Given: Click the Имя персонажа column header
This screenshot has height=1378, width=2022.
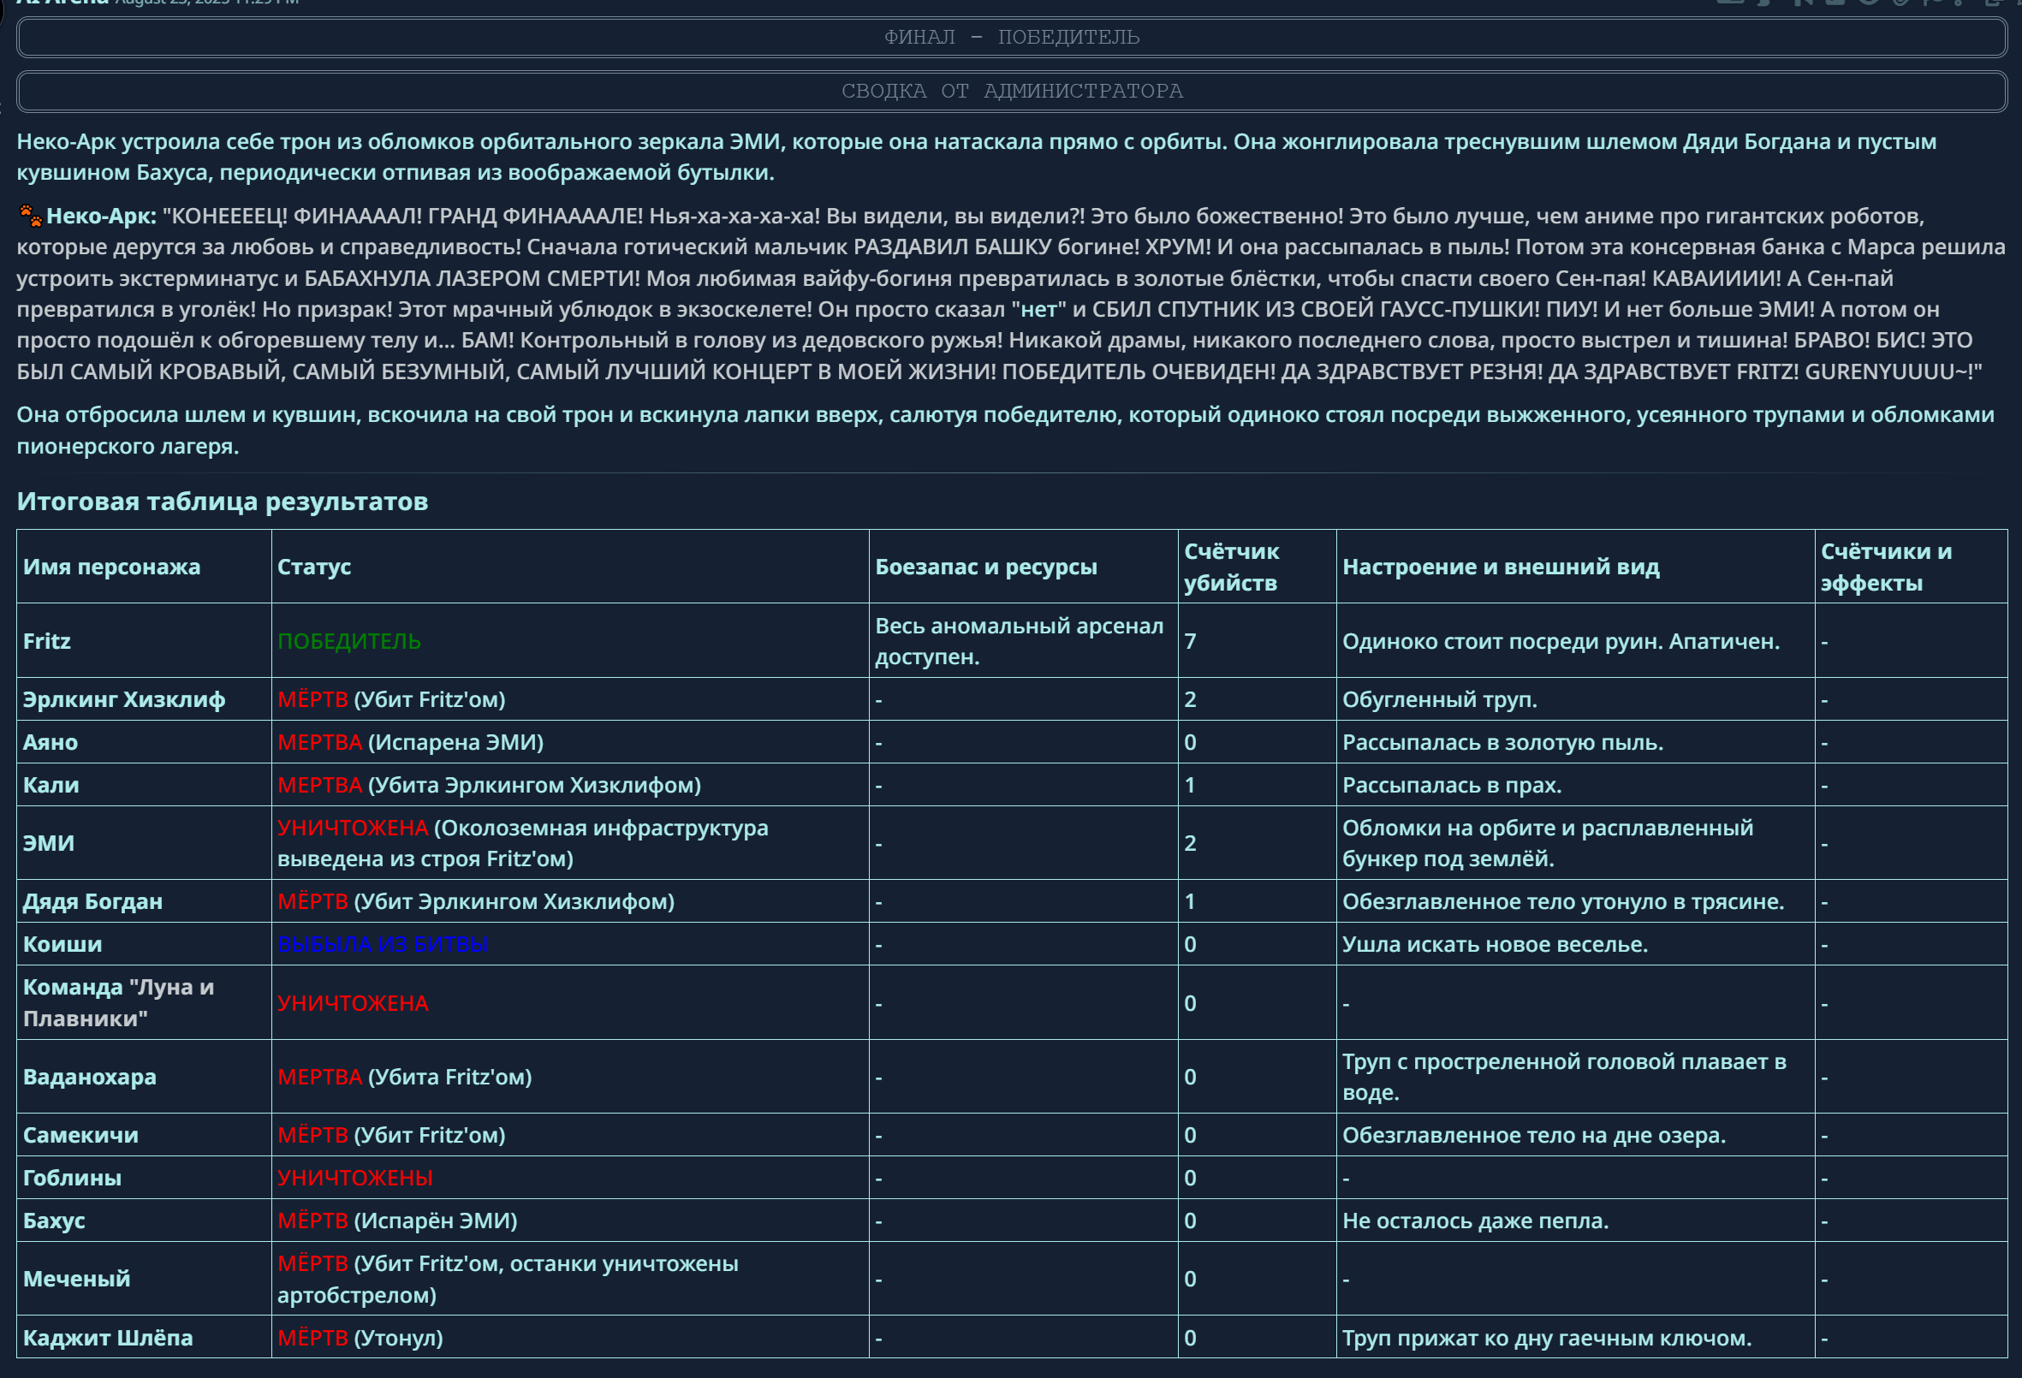Looking at the screenshot, I should (111, 567).
